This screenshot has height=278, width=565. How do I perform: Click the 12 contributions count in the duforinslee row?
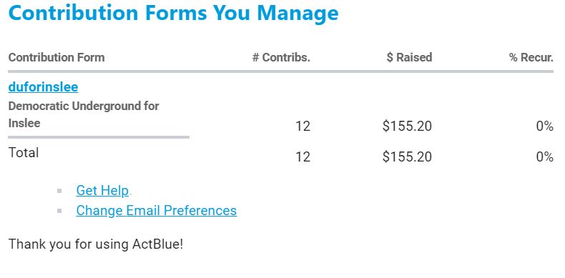303,126
